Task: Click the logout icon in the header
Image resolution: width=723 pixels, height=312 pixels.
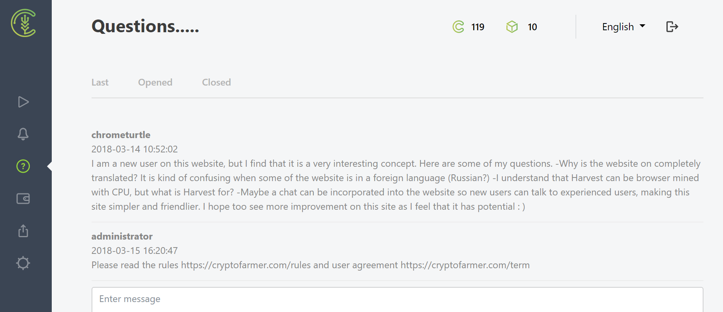Action: pyautogui.click(x=672, y=27)
